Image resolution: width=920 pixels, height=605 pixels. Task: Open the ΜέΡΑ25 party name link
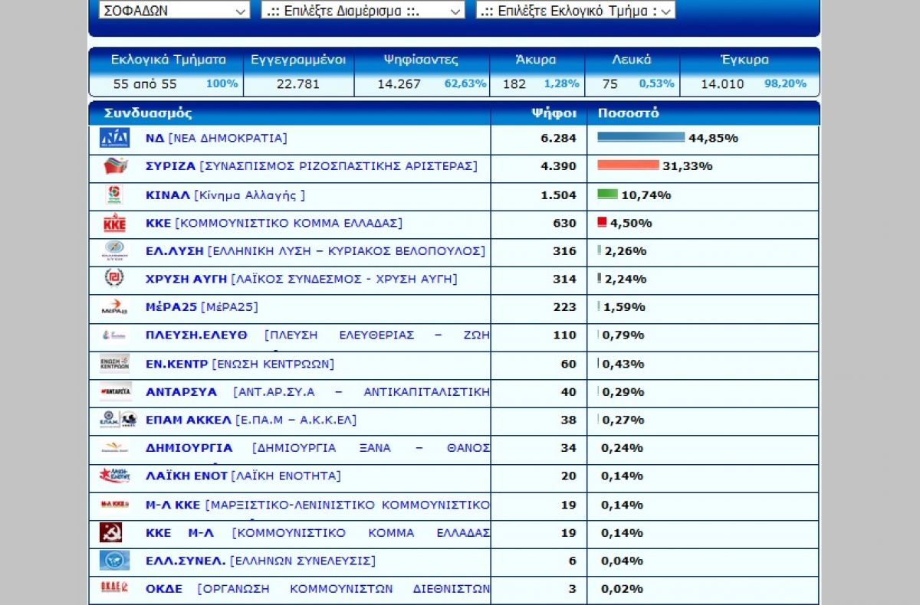(202, 307)
